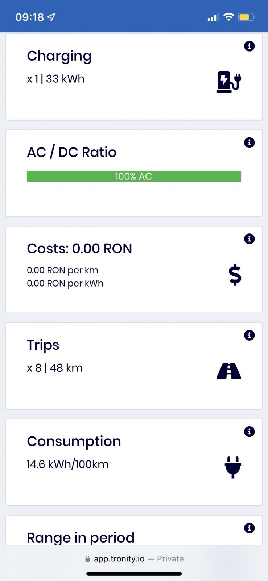268x581 pixels.
Task: Tap the 09:18 clock in status bar
Action: click(x=30, y=17)
